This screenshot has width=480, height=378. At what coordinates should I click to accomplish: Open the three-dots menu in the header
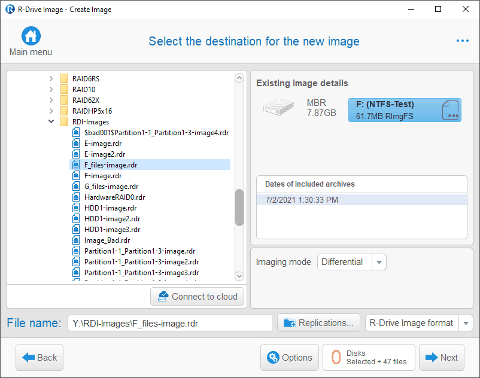[x=462, y=41]
